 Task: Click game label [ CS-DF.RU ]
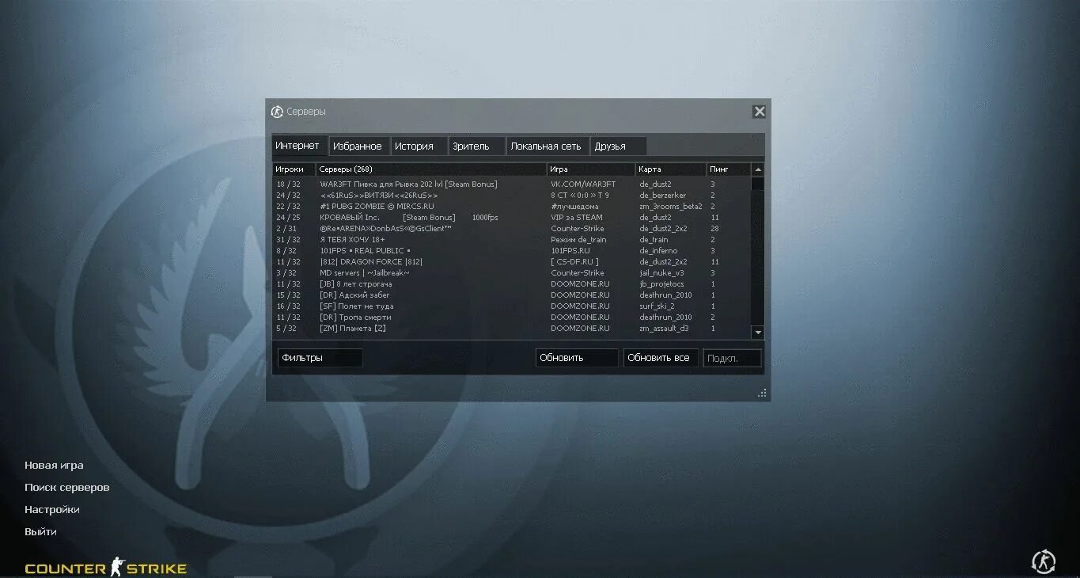point(575,262)
